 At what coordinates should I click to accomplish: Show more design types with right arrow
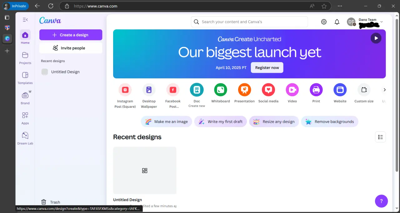[384, 90]
